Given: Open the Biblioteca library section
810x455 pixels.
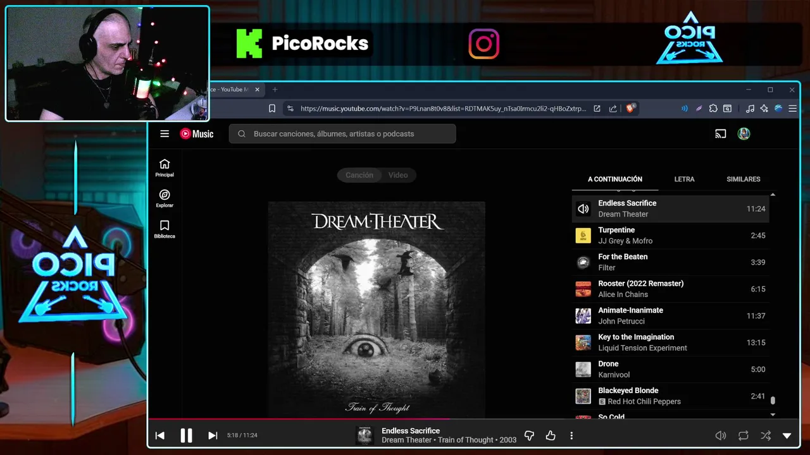Looking at the screenshot, I should [165, 229].
